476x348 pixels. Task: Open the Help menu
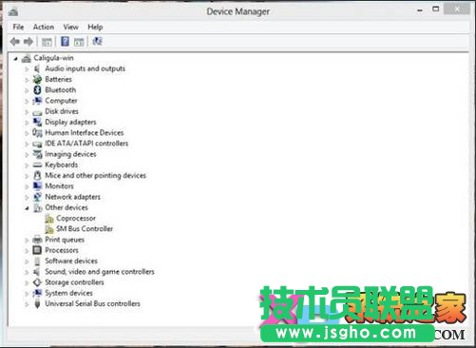95,27
